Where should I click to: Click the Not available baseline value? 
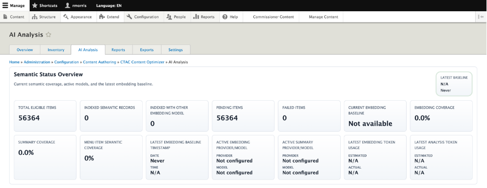click(x=370, y=124)
